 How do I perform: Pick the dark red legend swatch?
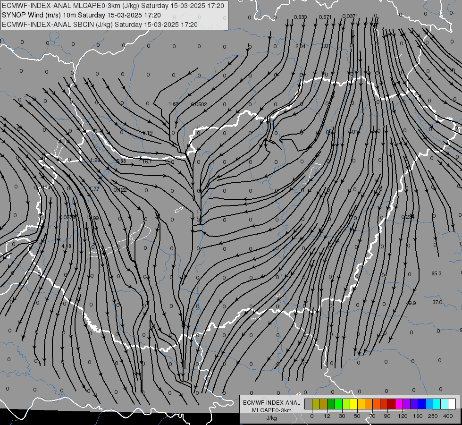392,404
